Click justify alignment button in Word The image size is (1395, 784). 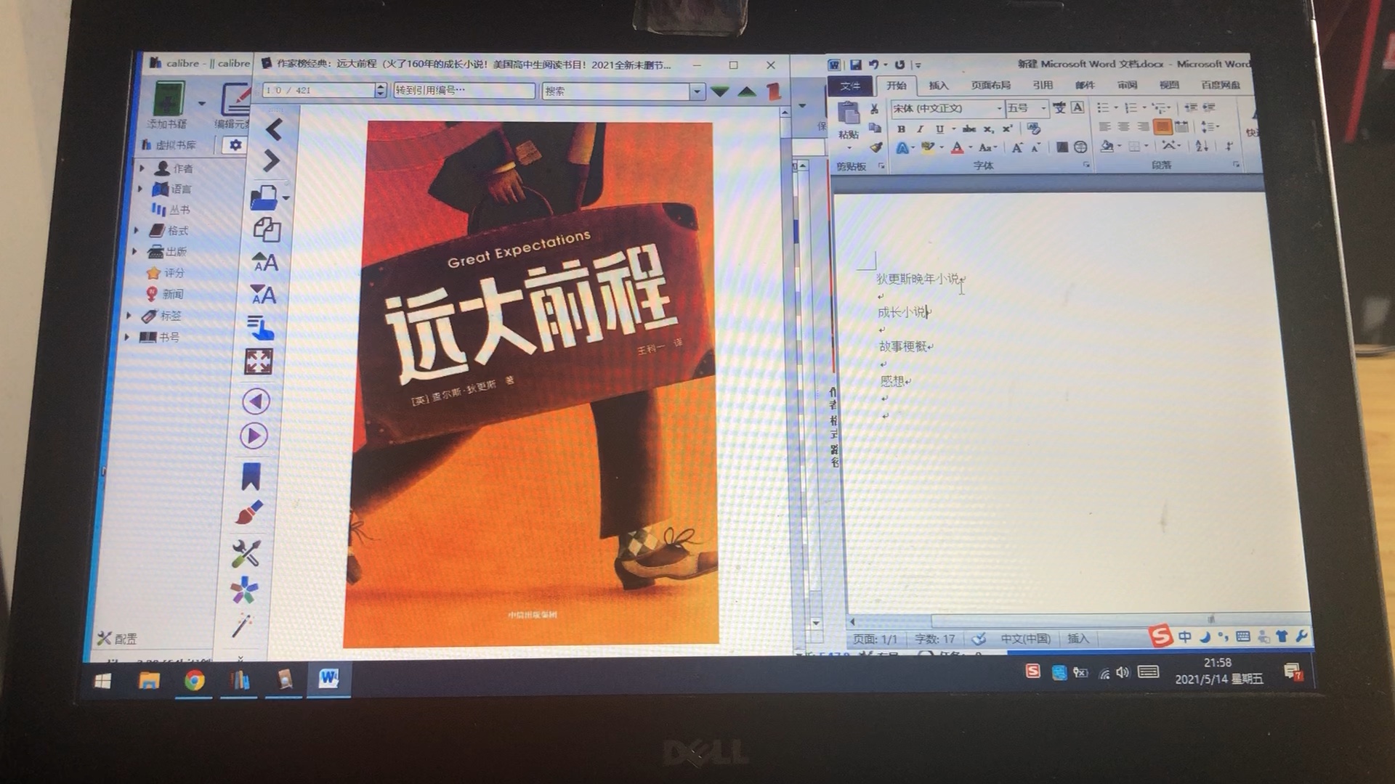coord(1162,127)
